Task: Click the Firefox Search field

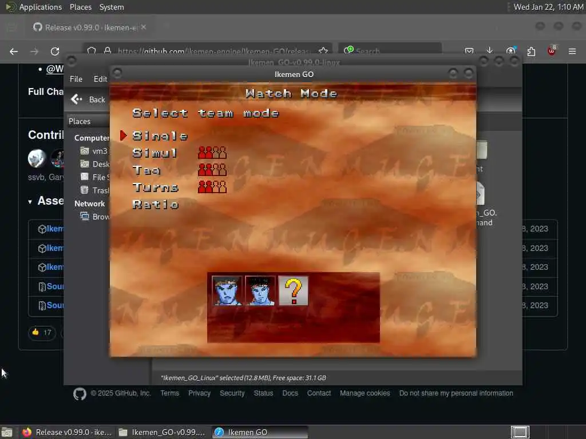Action: click(x=390, y=51)
